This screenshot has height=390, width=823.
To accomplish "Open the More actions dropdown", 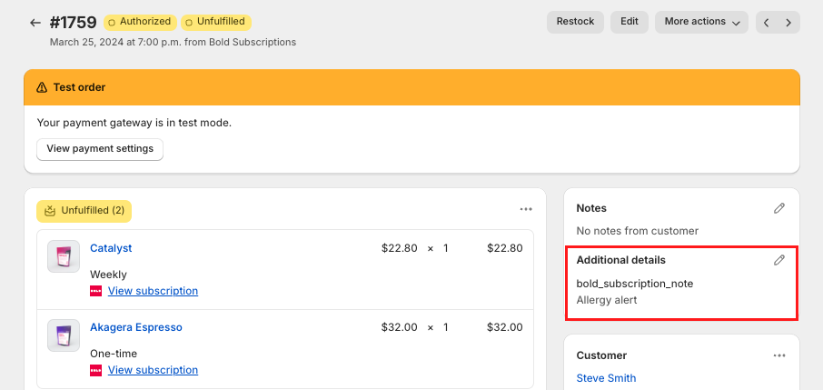I will (x=701, y=22).
